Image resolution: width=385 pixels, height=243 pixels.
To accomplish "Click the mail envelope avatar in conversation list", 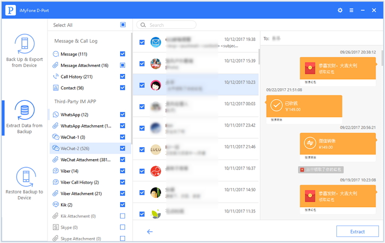I will click(x=156, y=42).
